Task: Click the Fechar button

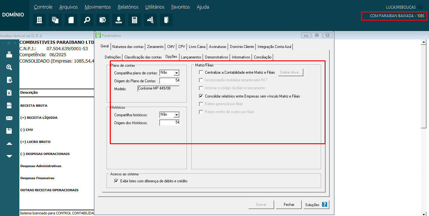Action: click(x=289, y=205)
